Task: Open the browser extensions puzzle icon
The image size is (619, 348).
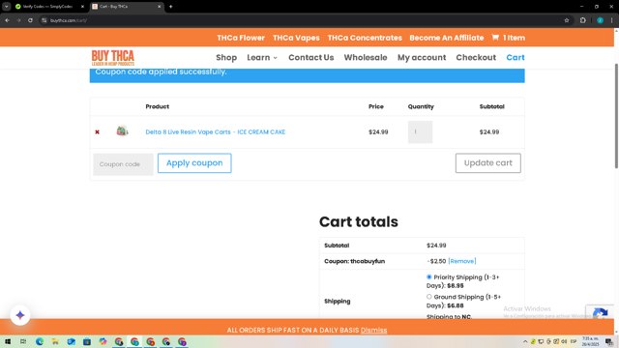Action: pyautogui.click(x=582, y=20)
